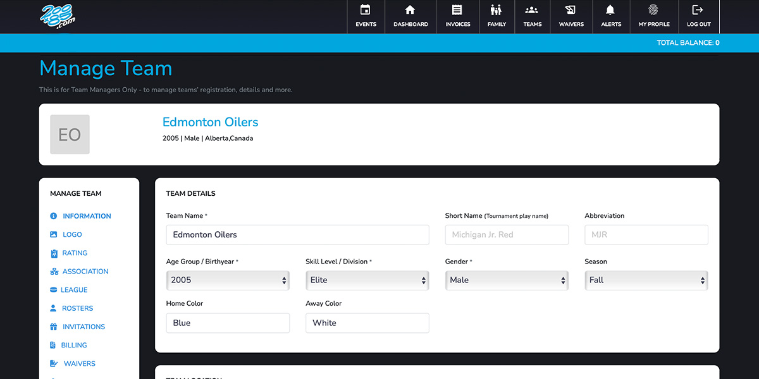This screenshot has width=759, height=379.
Task: Click the League icon in sidebar
Action: 54,290
